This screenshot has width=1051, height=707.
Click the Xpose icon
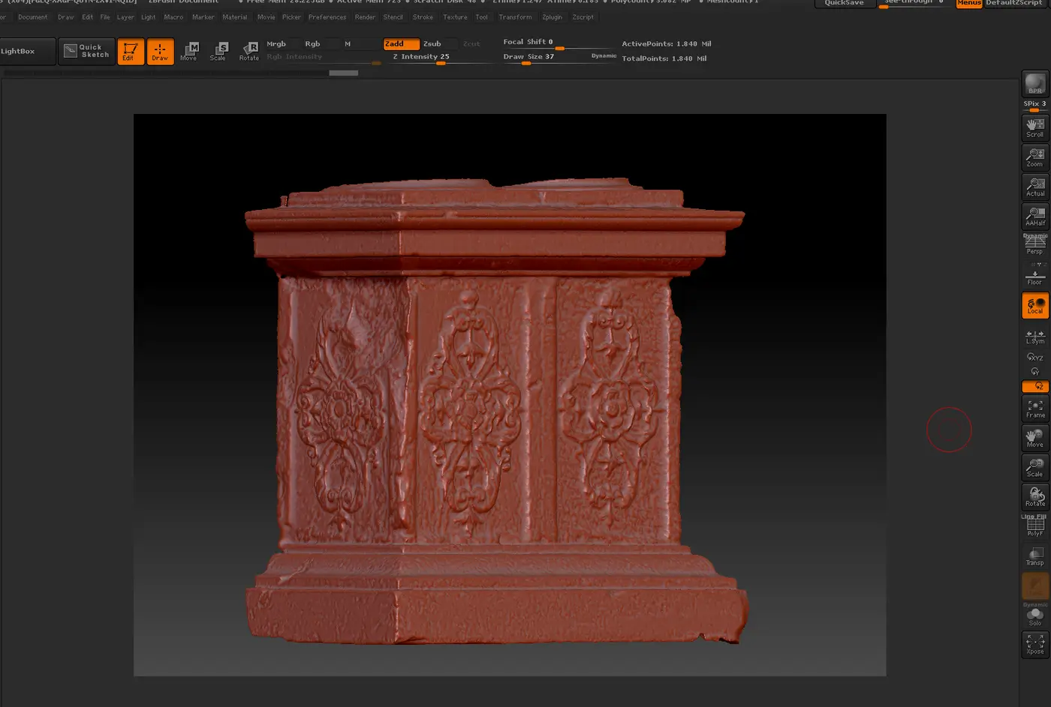[x=1035, y=644]
